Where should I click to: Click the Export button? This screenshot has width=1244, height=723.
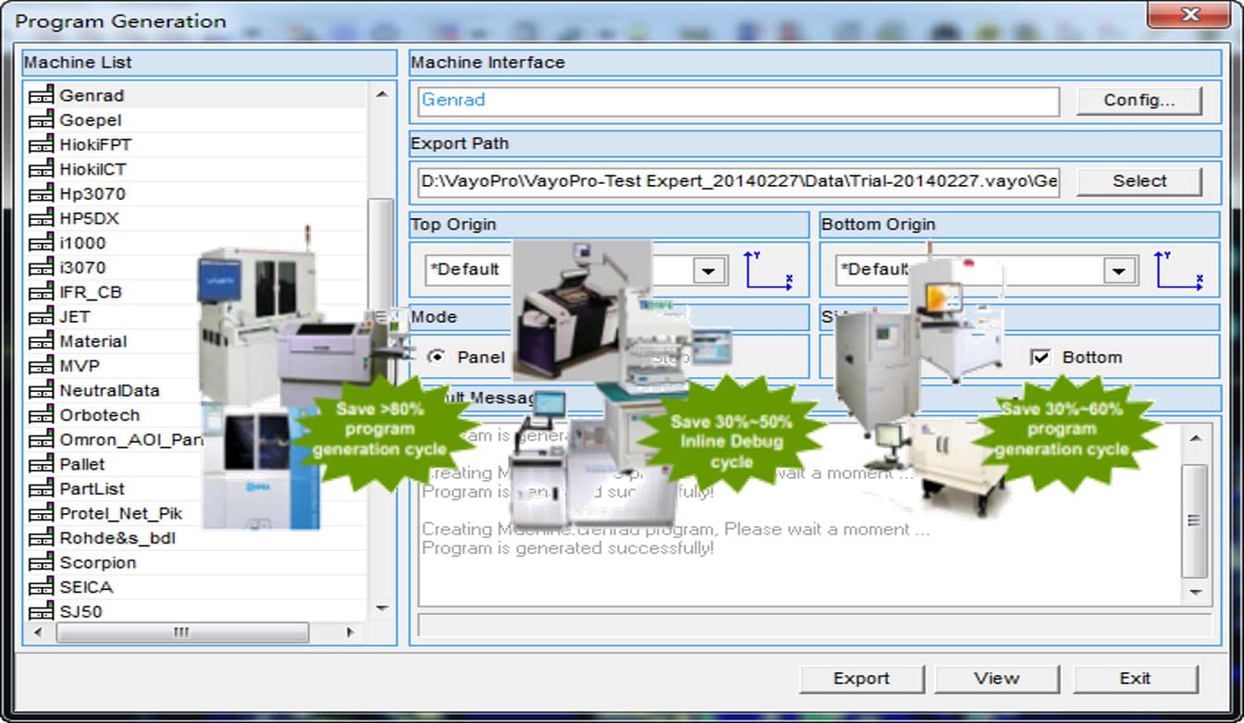(x=861, y=679)
